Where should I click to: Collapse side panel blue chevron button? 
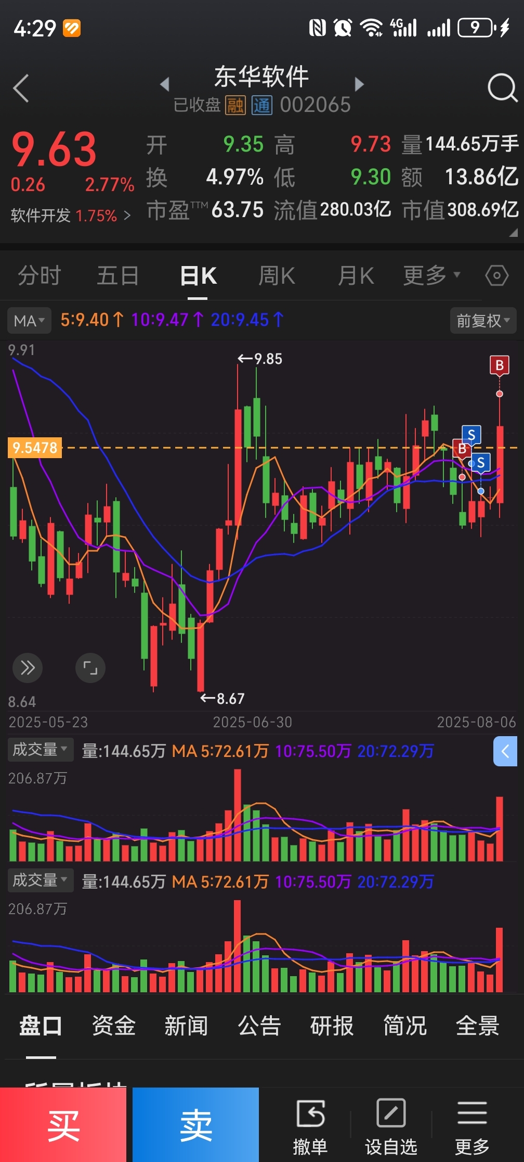pos(505,751)
